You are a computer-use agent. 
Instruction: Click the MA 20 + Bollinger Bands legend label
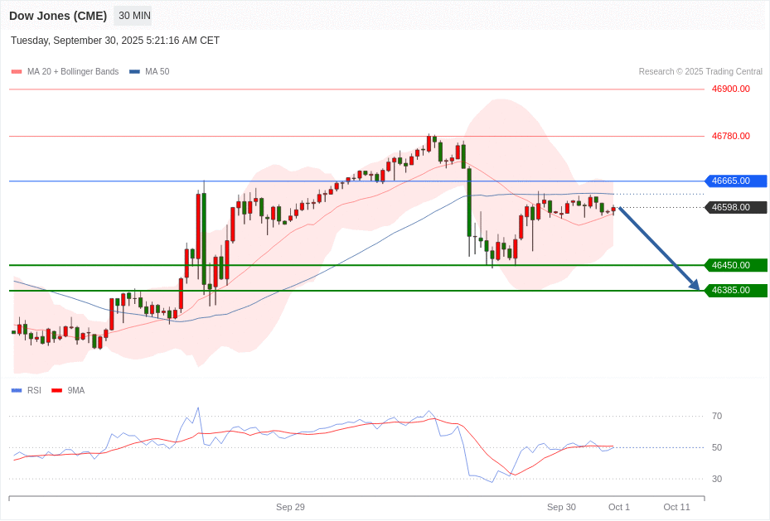click(x=73, y=71)
